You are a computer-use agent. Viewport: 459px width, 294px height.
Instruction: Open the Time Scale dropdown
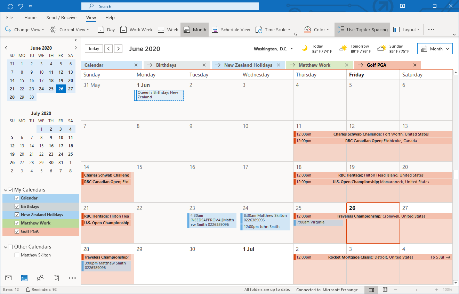[x=273, y=30]
